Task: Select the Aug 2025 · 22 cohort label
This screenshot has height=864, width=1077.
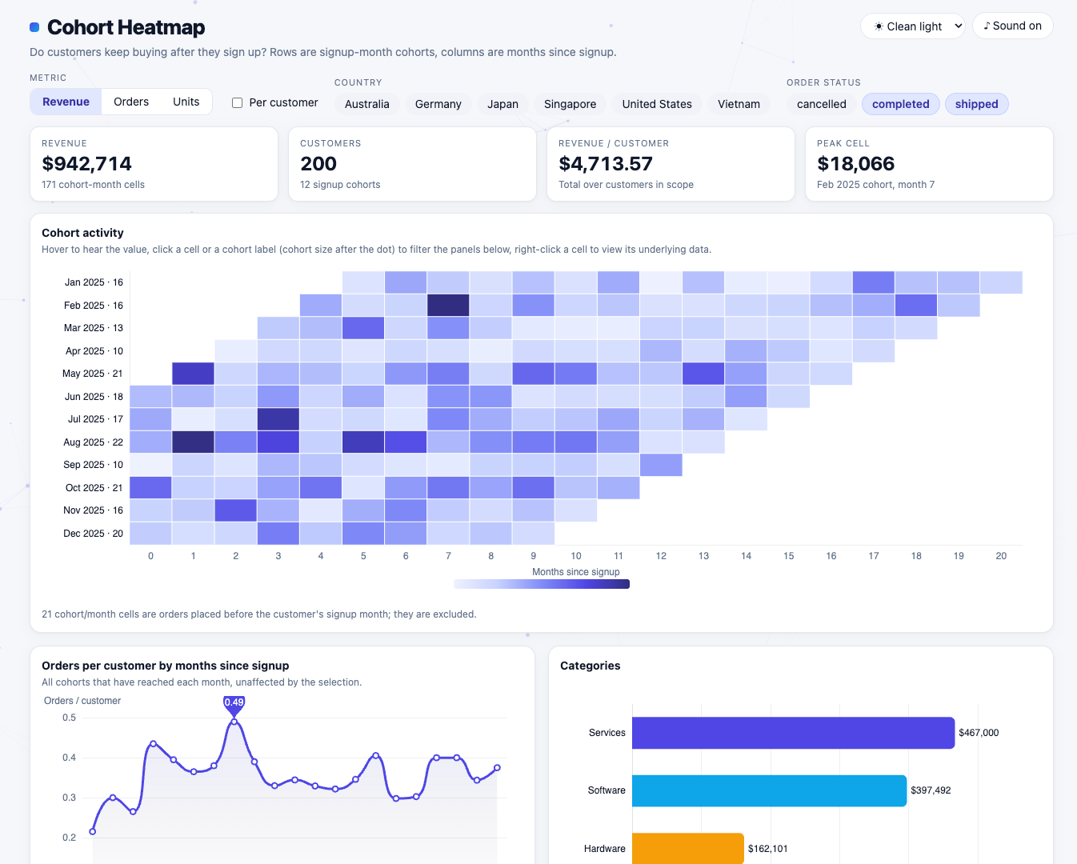Action: [x=93, y=442]
